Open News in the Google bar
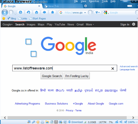 coord(71,25)
